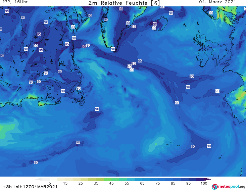
Task: Click the '+3h Init:12Z04MAR2021' forecast label
Action: click(30, 187)
